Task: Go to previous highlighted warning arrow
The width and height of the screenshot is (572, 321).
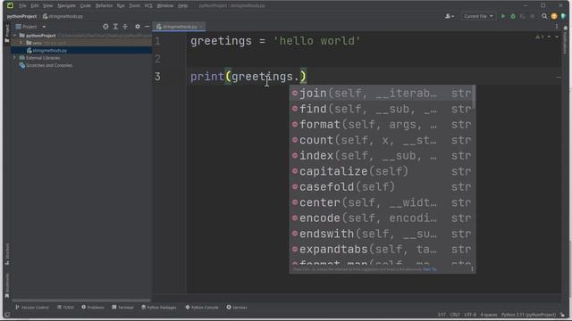Action: pyautogui.click(x=549, y=37)
